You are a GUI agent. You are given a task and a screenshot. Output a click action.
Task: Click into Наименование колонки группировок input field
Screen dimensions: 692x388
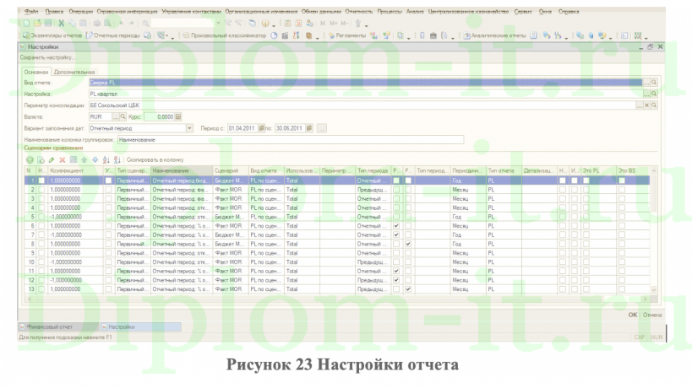[291, 140]
